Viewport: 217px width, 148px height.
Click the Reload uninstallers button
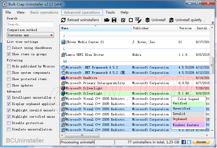80,20
